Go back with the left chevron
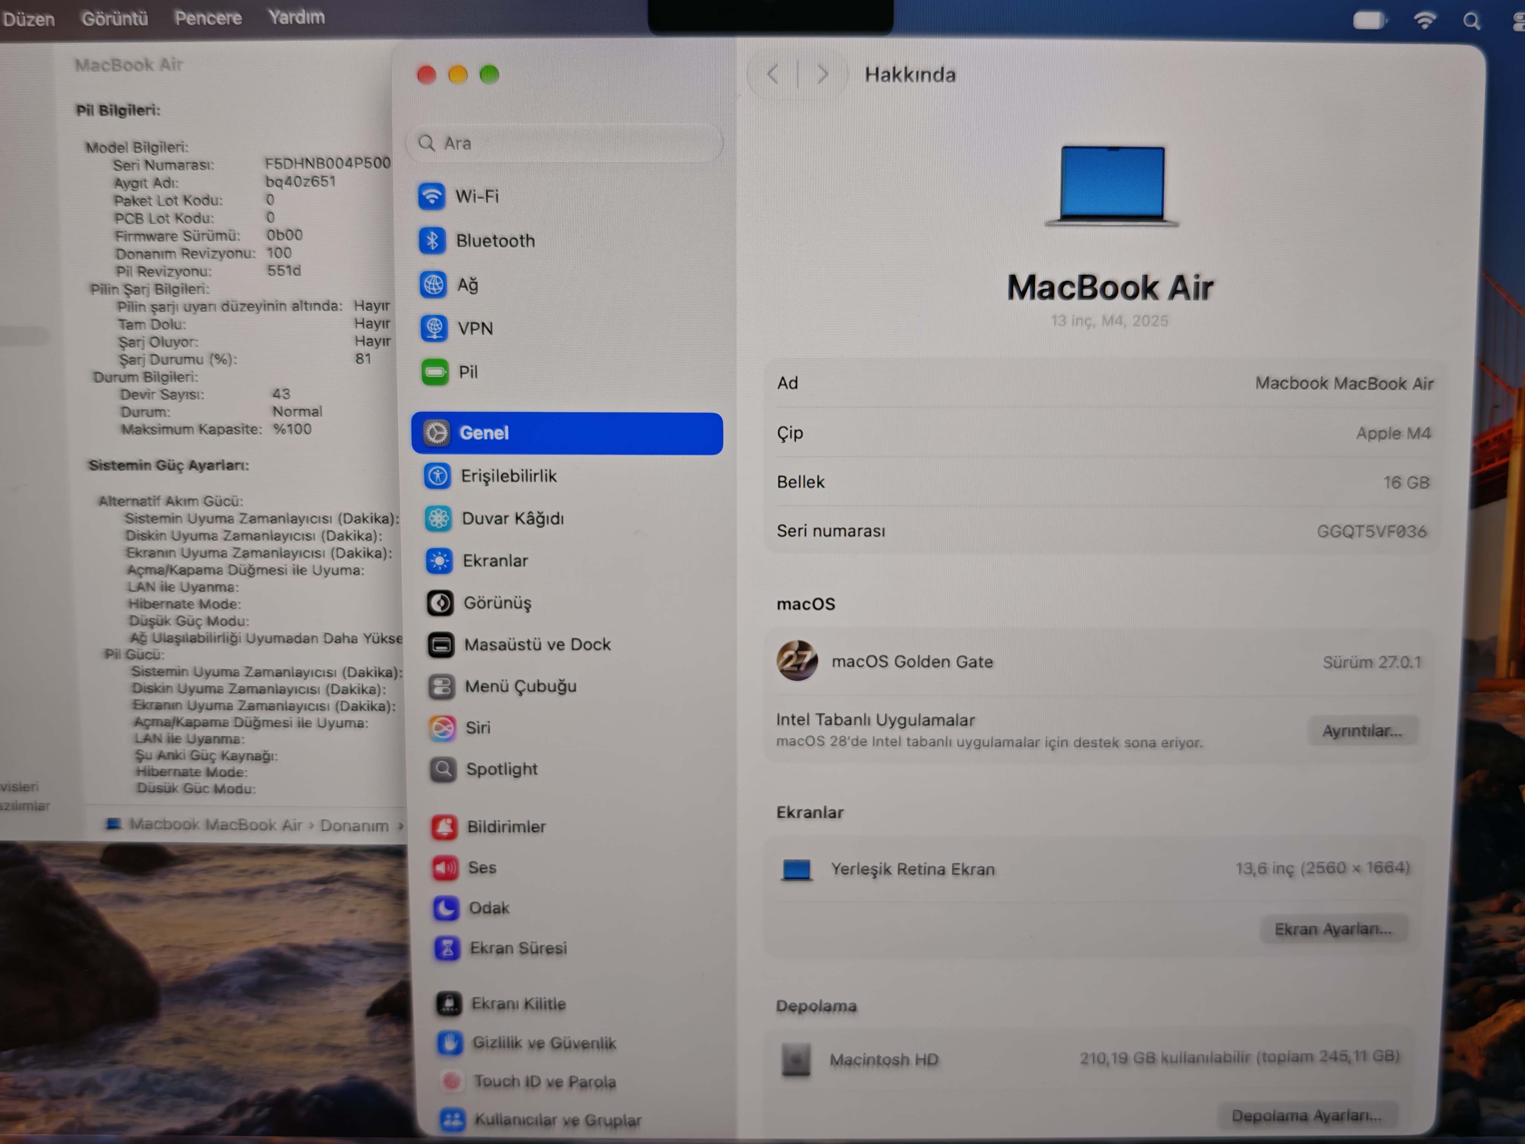The image size is (1525, 1144). (773, 74)
